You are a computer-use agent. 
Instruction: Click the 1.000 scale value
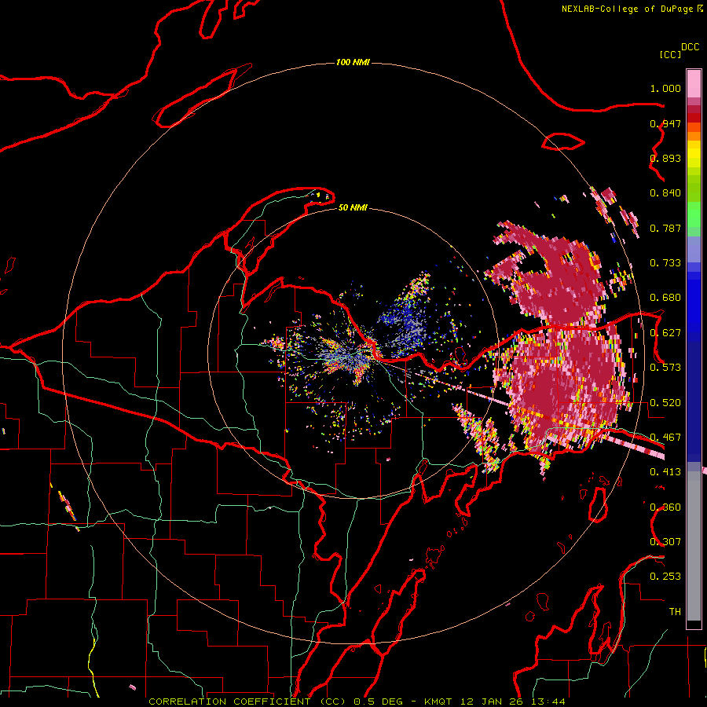click(665, 88)
